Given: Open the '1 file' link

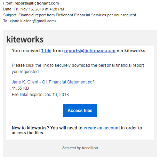Looking at the screenshot, I should [x=46, y=51].
